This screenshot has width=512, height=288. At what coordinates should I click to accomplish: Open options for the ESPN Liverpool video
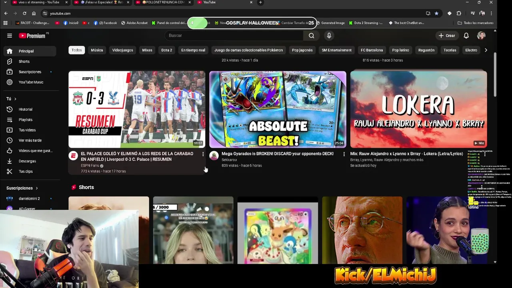(x=203, y=154)
